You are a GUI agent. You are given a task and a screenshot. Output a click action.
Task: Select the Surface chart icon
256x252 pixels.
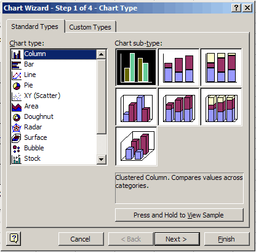click(x=17, y=138)
